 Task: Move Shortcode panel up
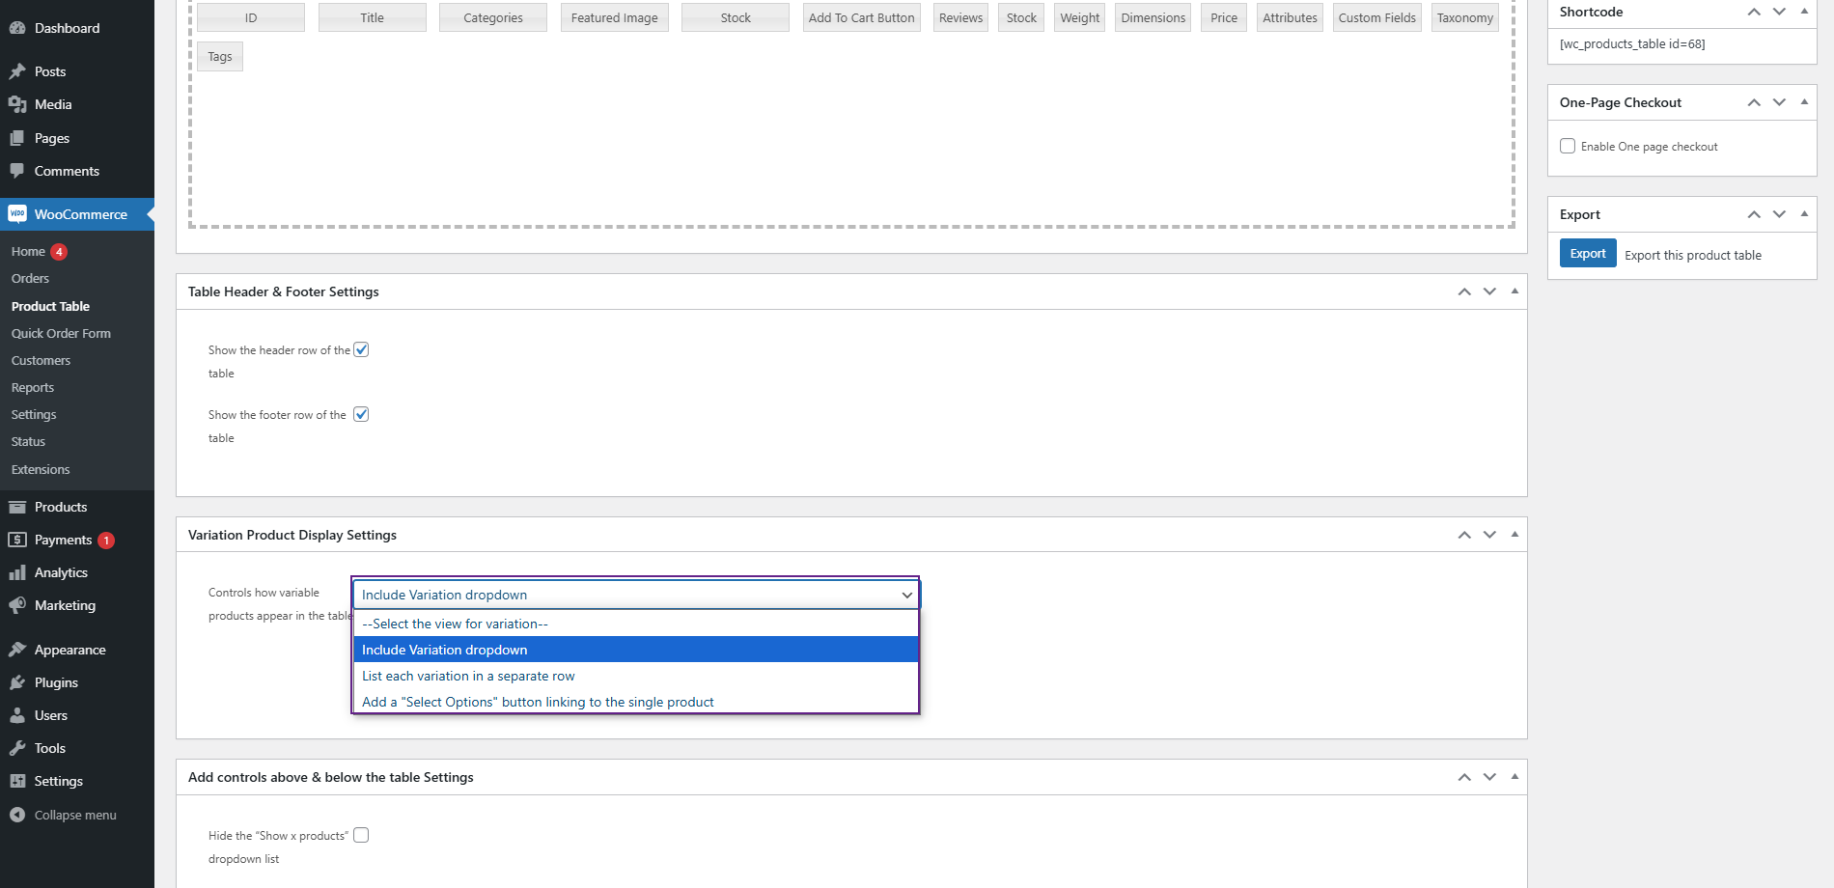(1754, 12)
